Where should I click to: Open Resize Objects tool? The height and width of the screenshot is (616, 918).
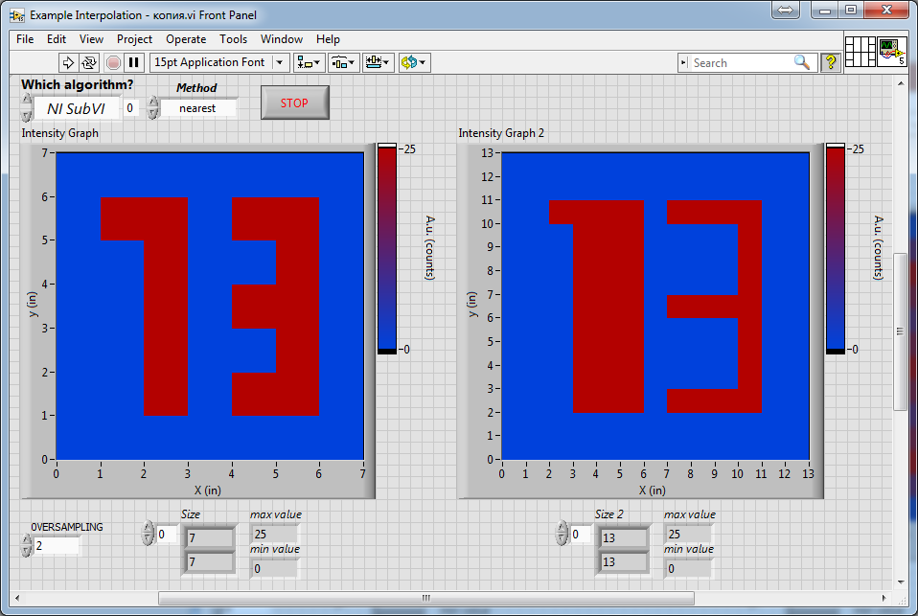(378, 62)
